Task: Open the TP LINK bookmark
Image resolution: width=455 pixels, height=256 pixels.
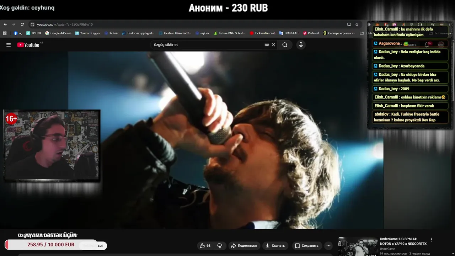Action: click(x=34, y=33)
